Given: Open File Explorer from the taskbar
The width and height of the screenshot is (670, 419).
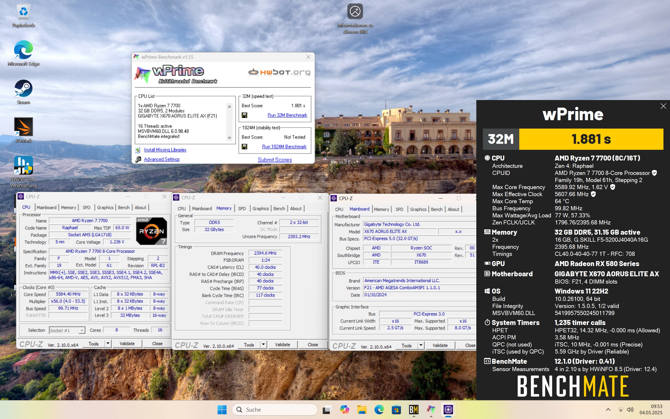Looking at the screenshot, I should pos(362,410).
